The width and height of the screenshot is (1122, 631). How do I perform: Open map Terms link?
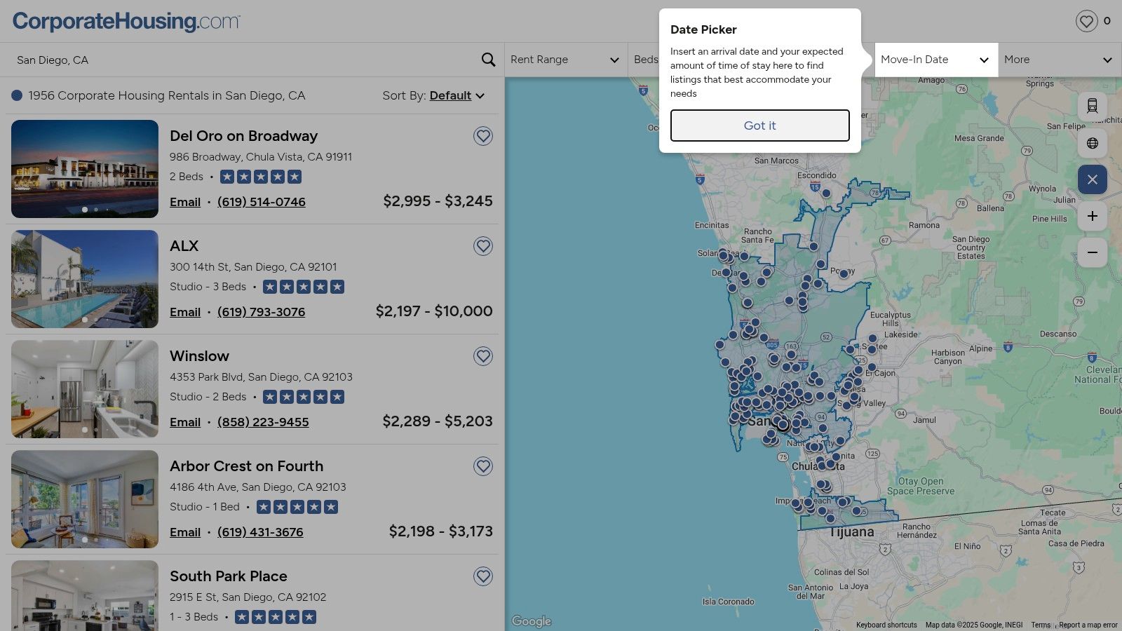point(1041,625)
